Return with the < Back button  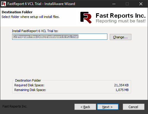point(85,107)
